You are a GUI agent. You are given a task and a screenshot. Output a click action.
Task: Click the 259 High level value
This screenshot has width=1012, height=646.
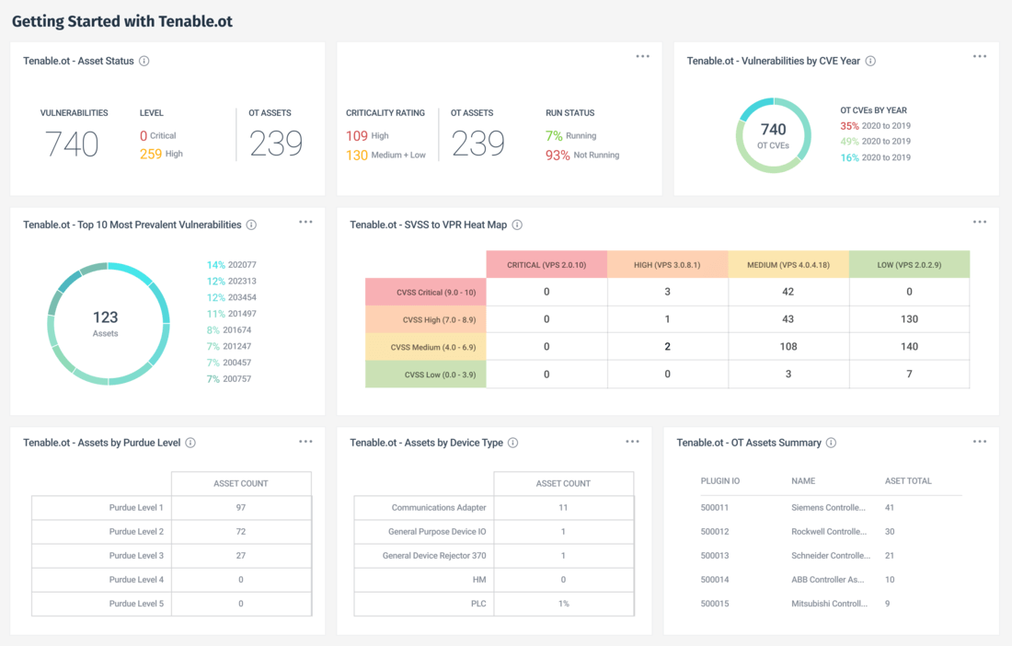pyautogui.click(x=161, y=154)
